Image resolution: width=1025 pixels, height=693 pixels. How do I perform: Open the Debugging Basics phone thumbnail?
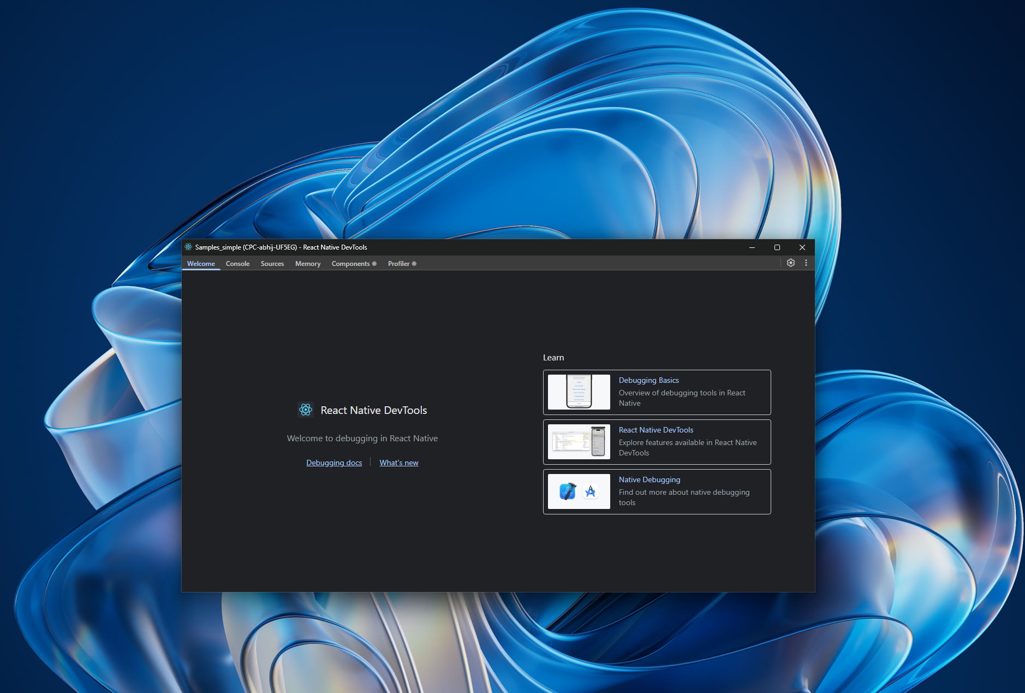[x=579, y=392]
